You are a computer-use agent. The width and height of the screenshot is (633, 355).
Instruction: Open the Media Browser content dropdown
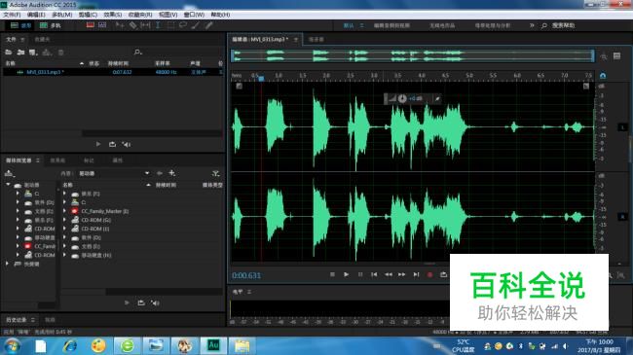pos(147,173)
